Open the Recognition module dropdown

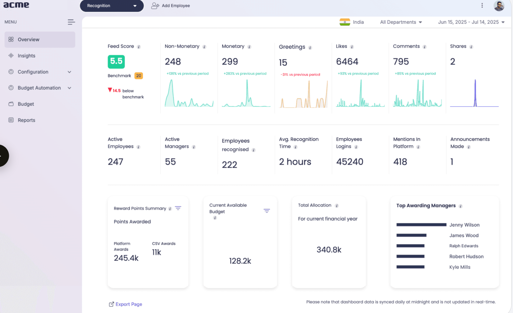click(x=112, y=6)
